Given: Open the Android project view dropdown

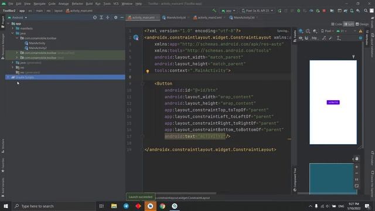Looking at the screenshot, I should [x=18, y=18].
